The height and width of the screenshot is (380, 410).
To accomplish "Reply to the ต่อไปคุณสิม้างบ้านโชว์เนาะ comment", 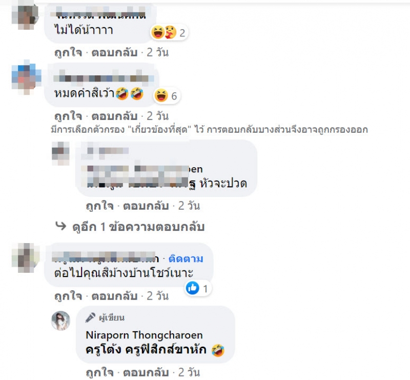I will click(x=114, y=296).
